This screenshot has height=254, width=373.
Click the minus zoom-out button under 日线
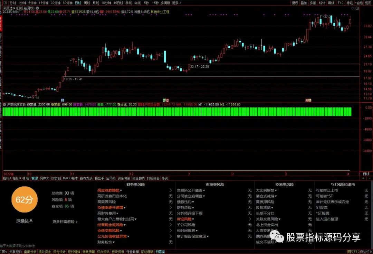pyautogui.click(x=370, y=178)
